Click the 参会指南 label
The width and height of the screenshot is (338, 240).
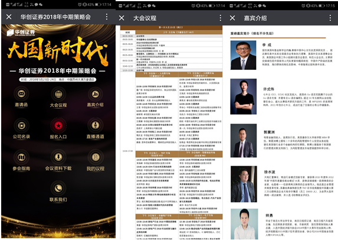[21, 168]
